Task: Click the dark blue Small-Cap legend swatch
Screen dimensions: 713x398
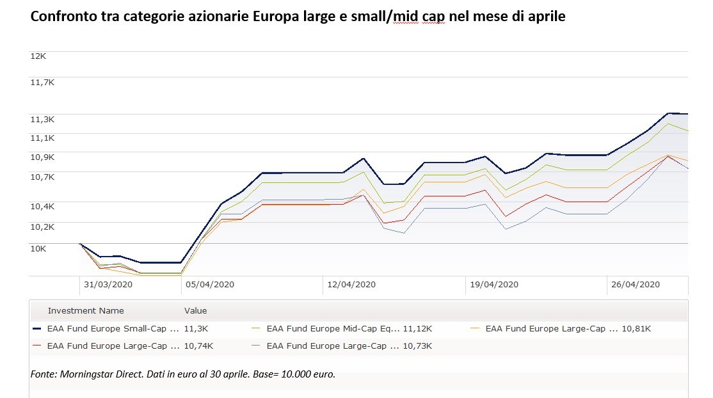Action: (x=37, y=329)
